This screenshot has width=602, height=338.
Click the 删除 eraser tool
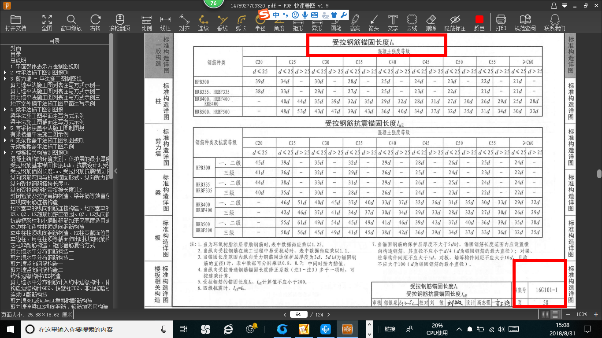(x=431, y=22)
